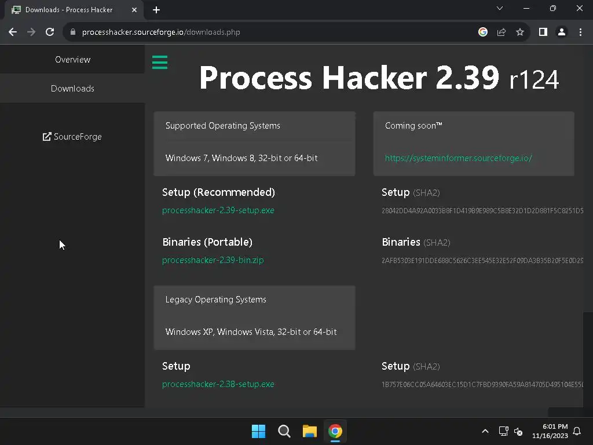This screenshot has height=445, width=593.
Task: Visit the systeminformer.sourceforge.io link
Action: (459, 158)
